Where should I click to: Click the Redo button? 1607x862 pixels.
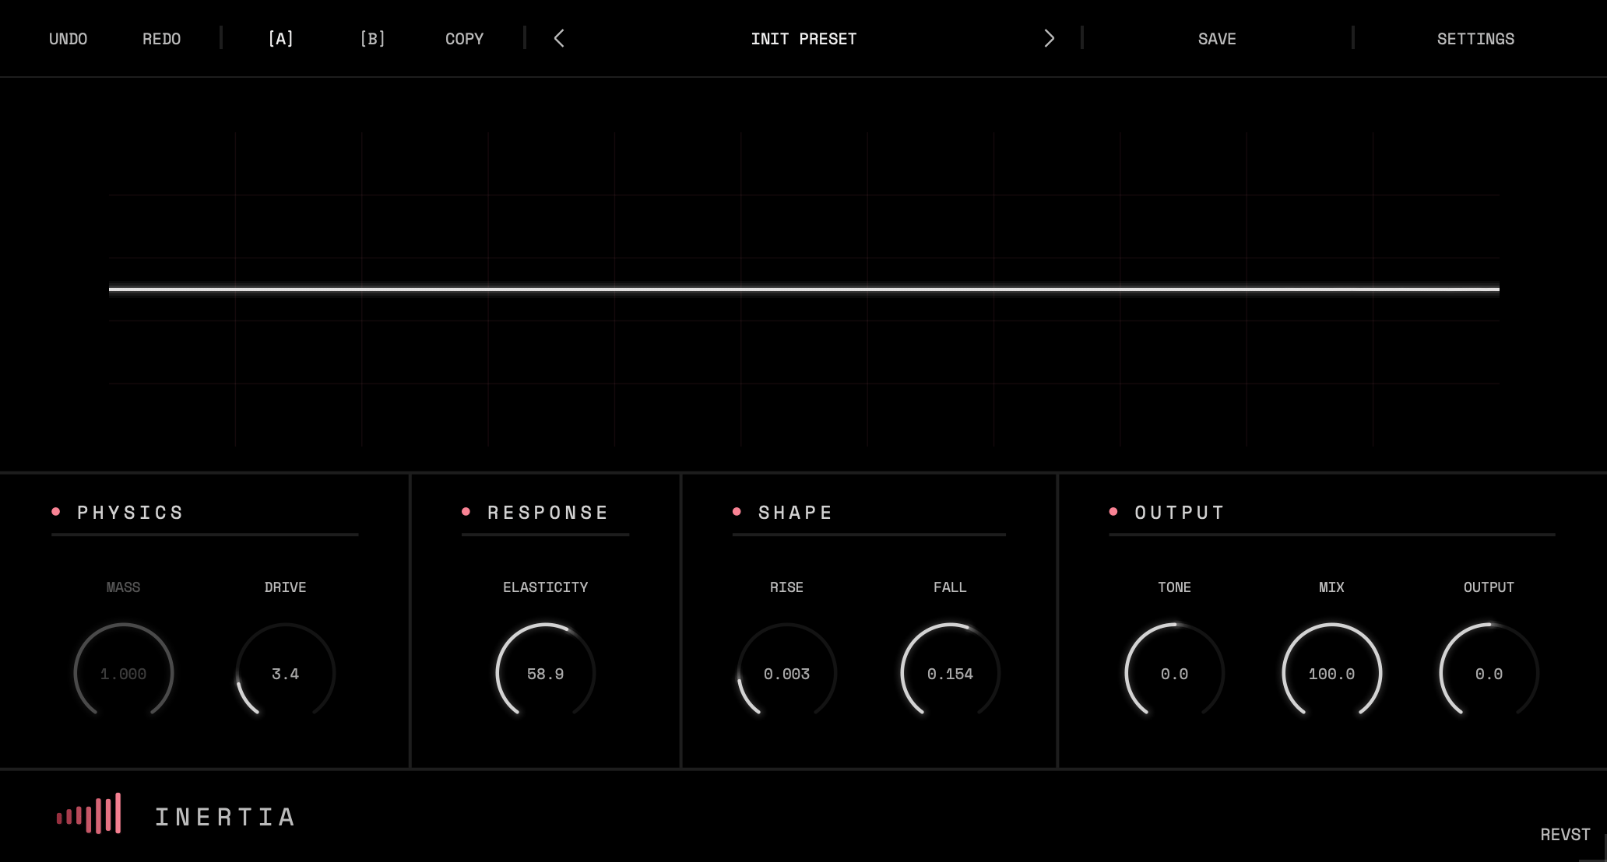[x=161, y=39]
